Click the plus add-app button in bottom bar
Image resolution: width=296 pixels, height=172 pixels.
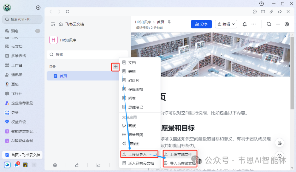click(x=34, y=165)
